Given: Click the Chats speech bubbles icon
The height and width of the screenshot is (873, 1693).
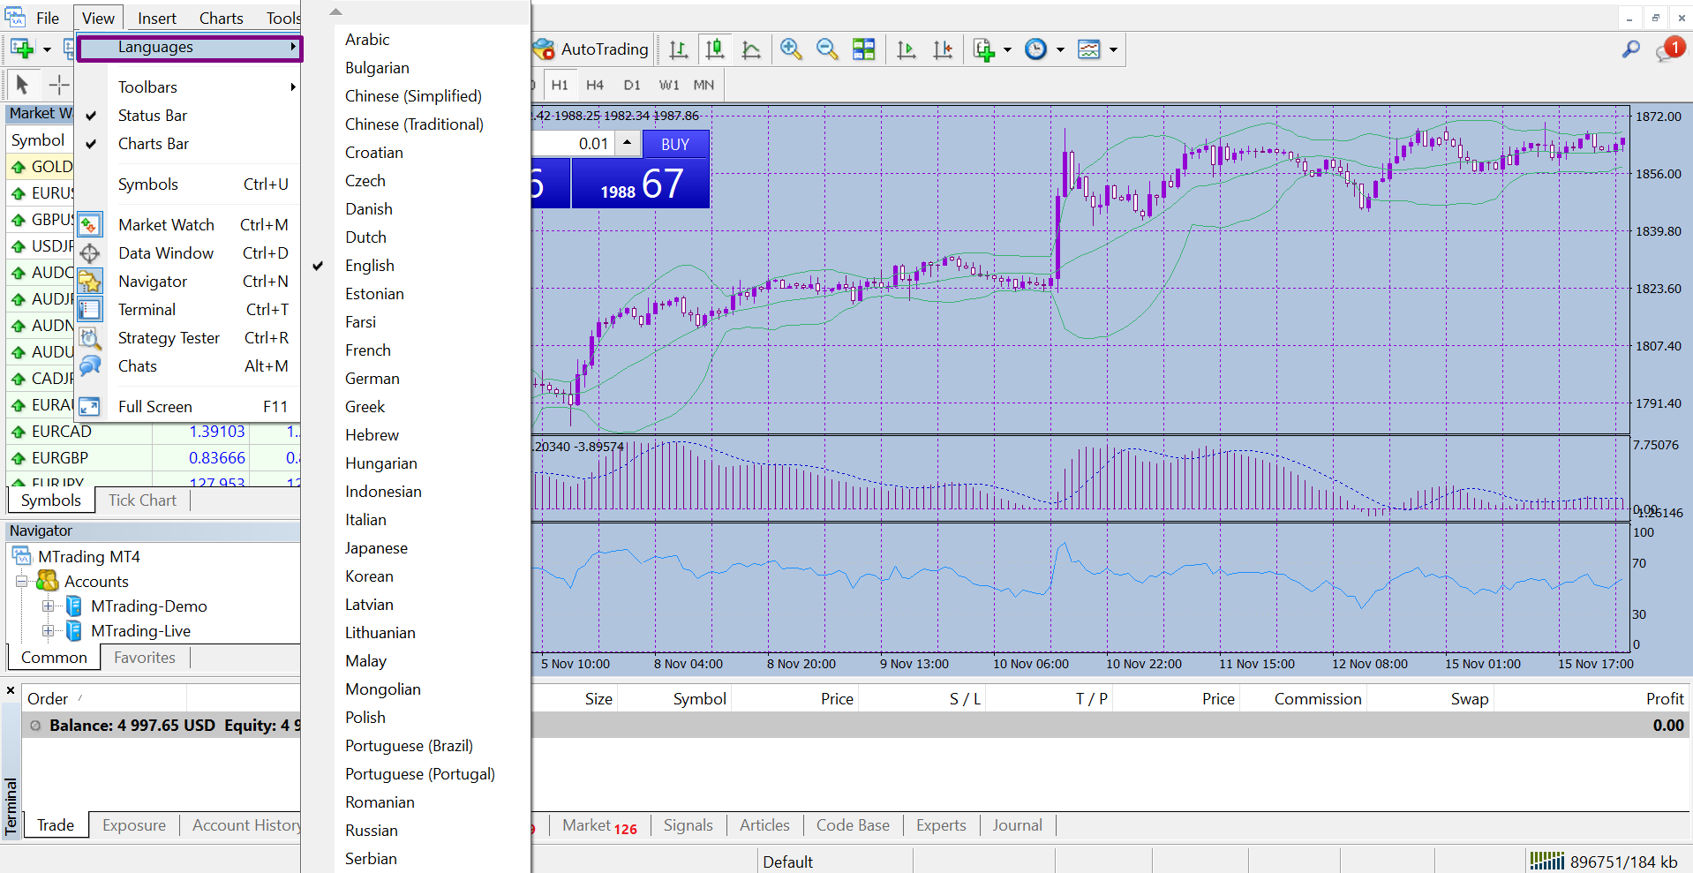Looking at the screenshot, I should tap(90, 366).
